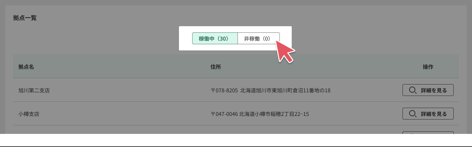472x147 pixels.
Task: Select the 非稼働（0） tab
Action: [258, 38]
